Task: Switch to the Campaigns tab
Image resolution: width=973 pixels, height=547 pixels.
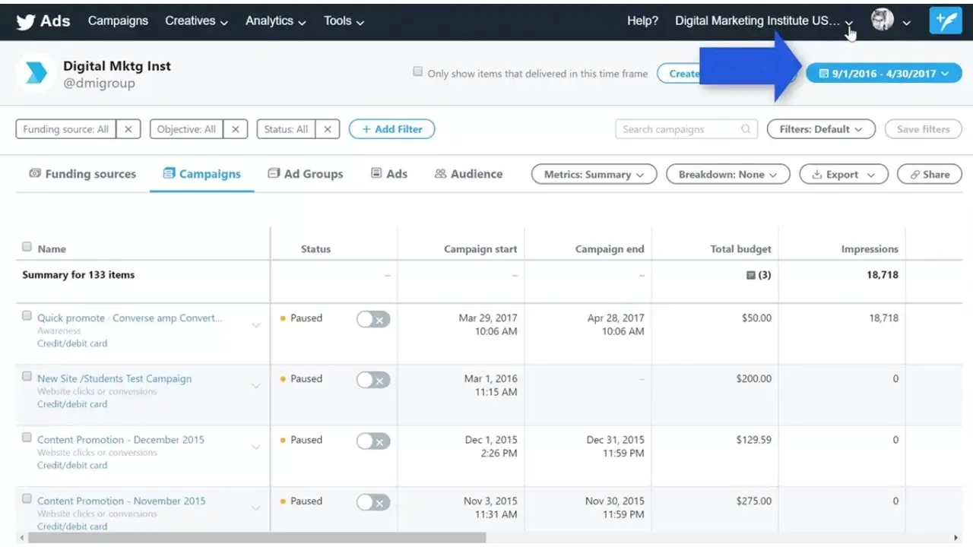Action: [202, 174]
